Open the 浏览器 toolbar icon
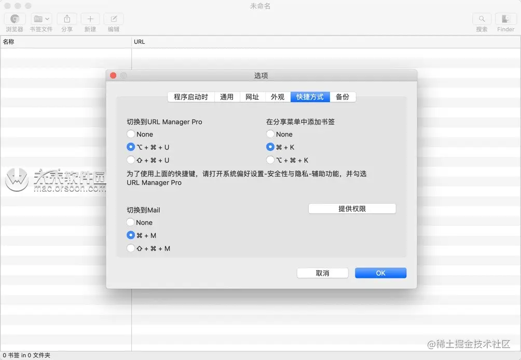Viewport: 521px width, 360px height. point(15,19)
